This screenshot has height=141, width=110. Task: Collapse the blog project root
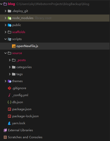pos(1,4)
